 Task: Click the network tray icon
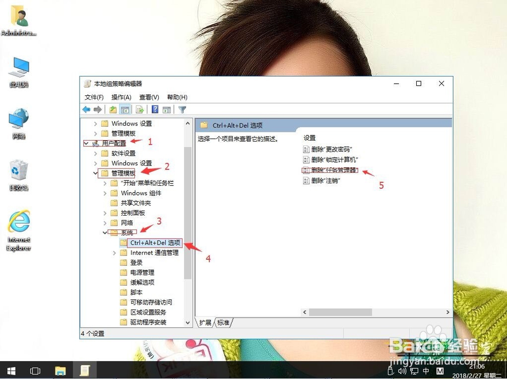coord(414,371)
